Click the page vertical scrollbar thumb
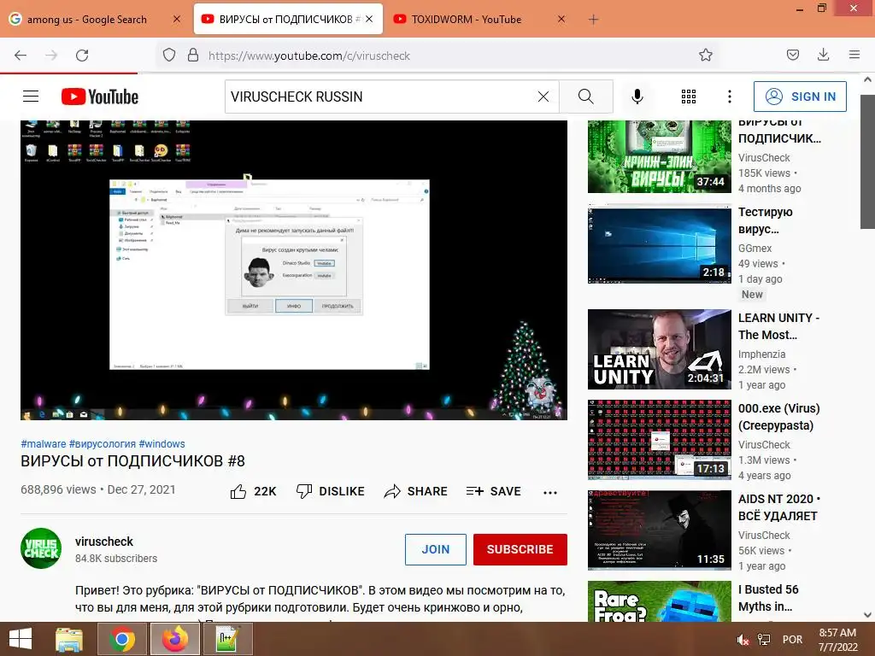Viewport: 875px width, 656px height. click(x=867, y=161)
